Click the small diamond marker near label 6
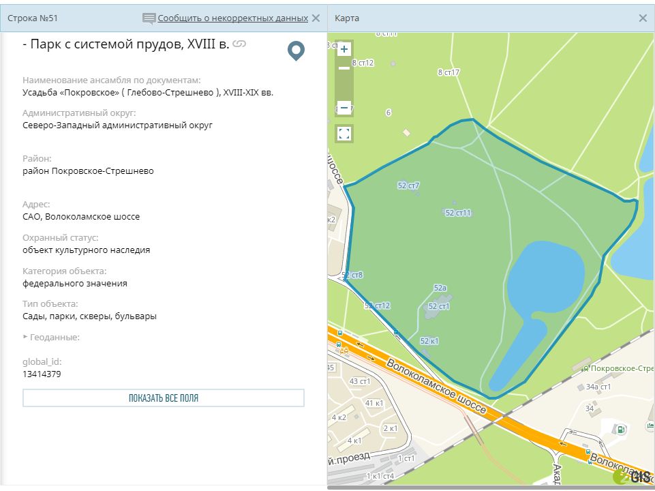 pos(406,132)
